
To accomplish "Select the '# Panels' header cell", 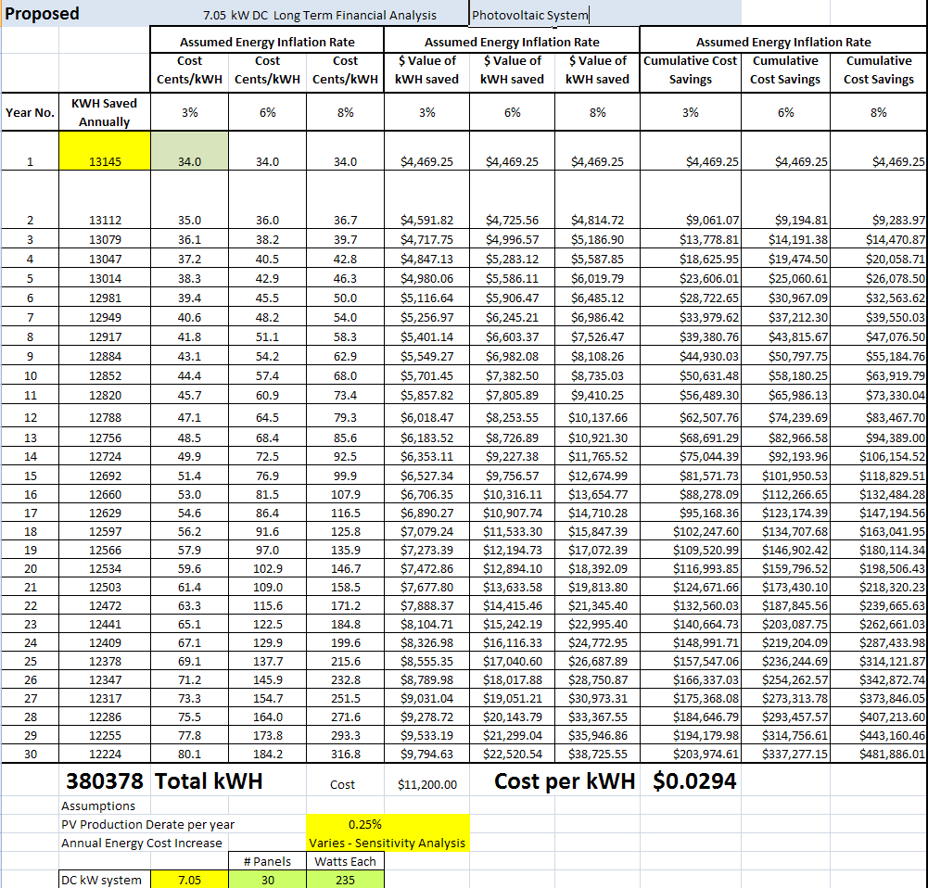I will click(x=268, y=861).
